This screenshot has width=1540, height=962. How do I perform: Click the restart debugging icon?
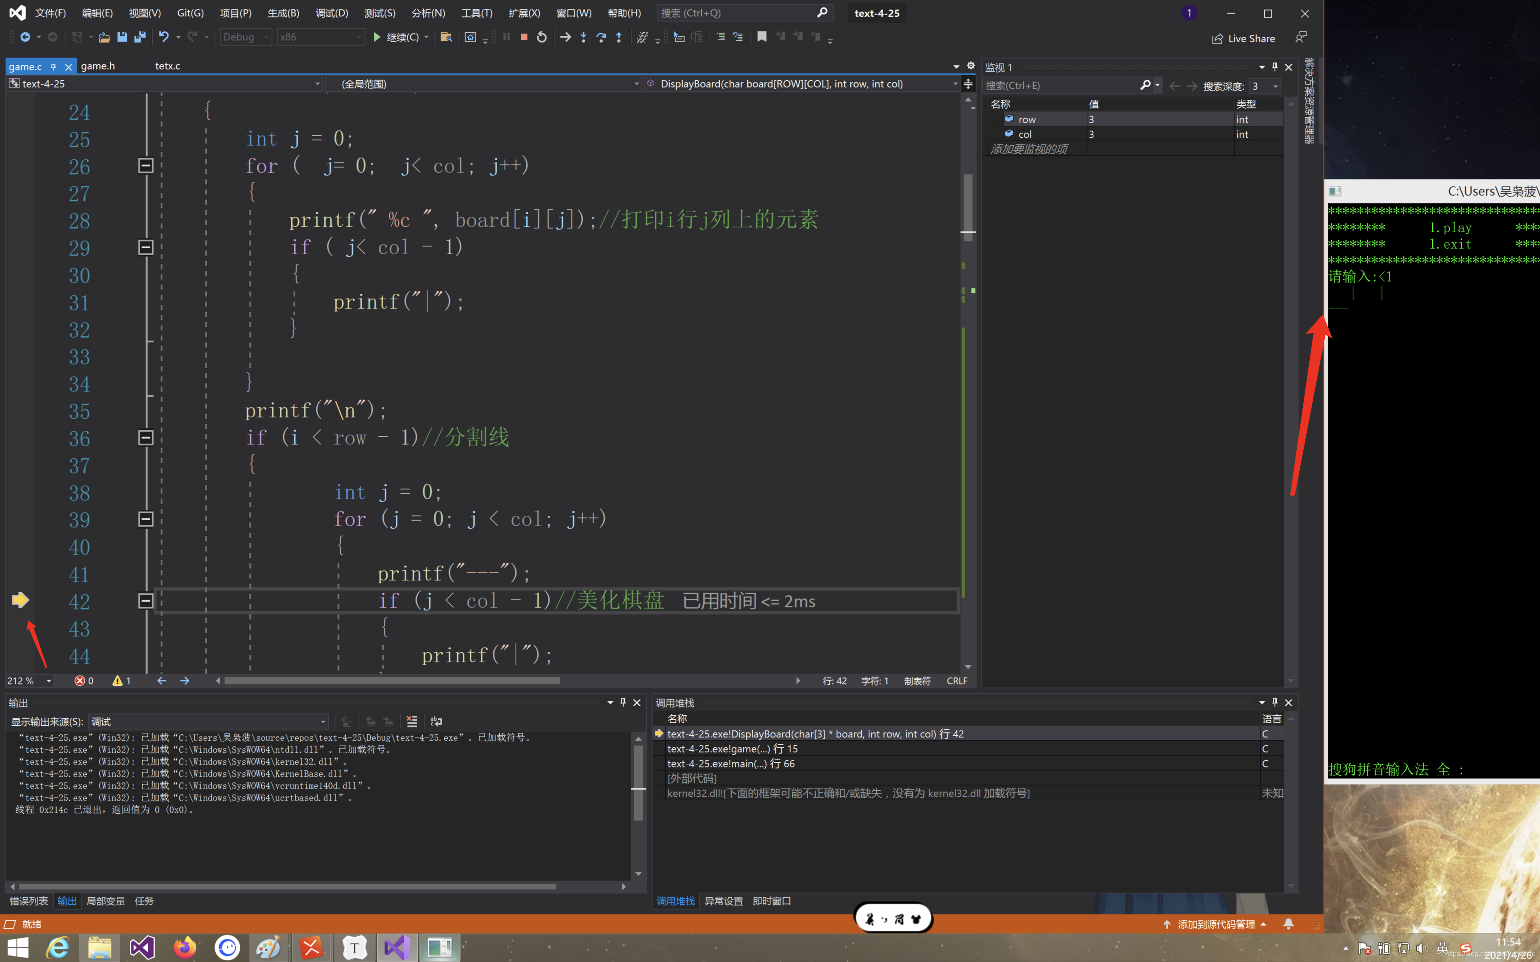541,37
